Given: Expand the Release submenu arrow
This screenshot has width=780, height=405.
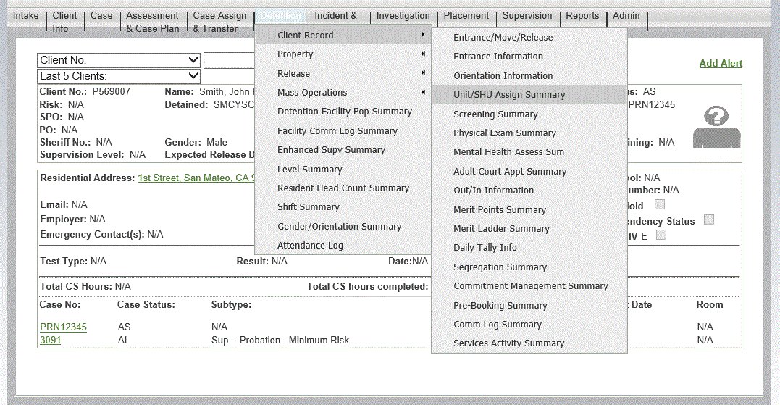Looking at the screenshot, I should coord(423,73).
